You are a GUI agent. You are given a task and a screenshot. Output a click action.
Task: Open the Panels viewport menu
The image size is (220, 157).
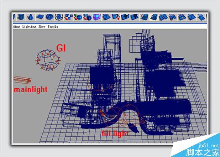53,27
